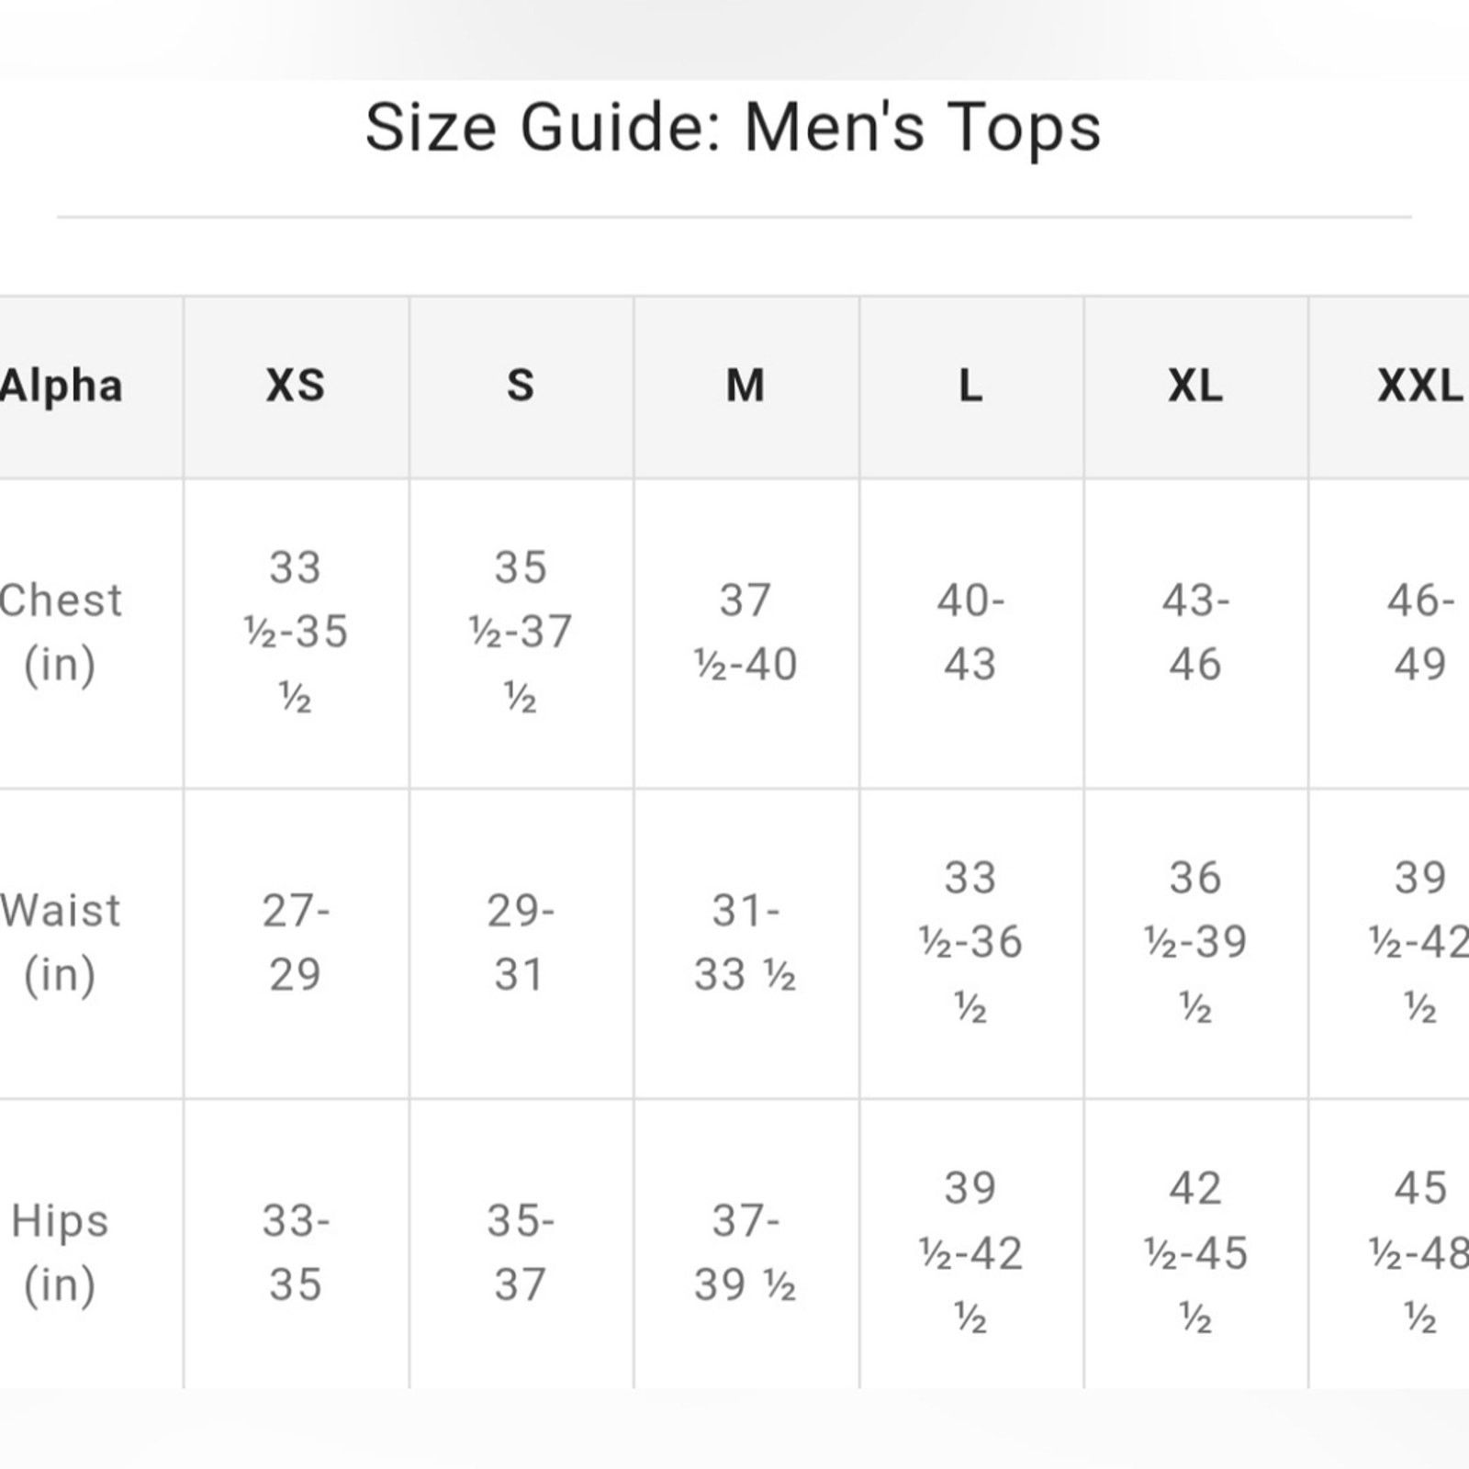Click the S waist 29-31 cell
The height and width of the screenshot is (1469, 1469).
tap(521, 943)
